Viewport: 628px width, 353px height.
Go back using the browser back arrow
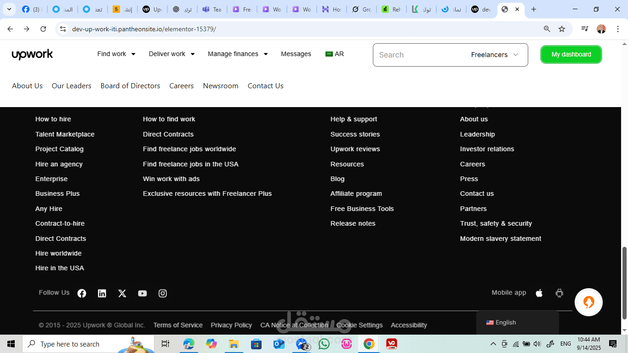[10, 29]
